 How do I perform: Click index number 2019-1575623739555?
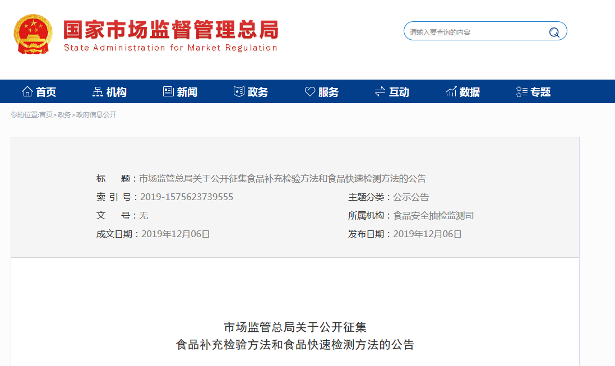click(187, 197)
